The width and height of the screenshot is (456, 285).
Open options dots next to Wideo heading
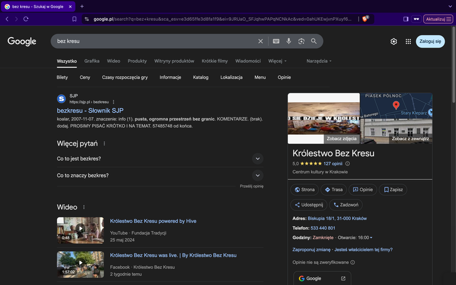[84, 207]
